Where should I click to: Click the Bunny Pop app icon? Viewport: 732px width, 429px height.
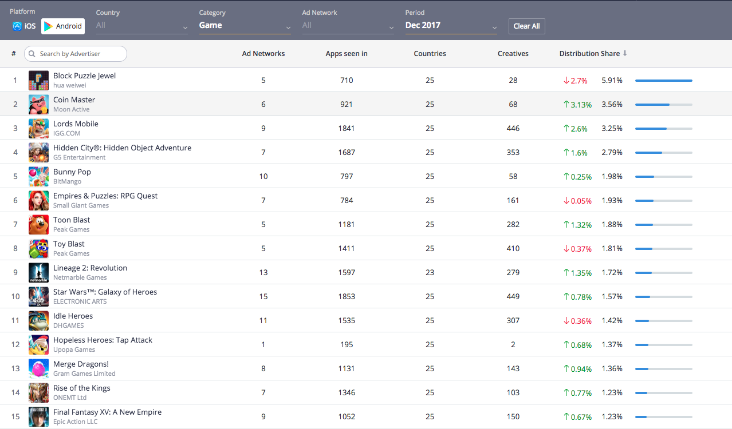tap(39, 177)
